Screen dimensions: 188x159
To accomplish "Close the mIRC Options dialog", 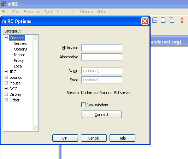I will click(145, 21).
